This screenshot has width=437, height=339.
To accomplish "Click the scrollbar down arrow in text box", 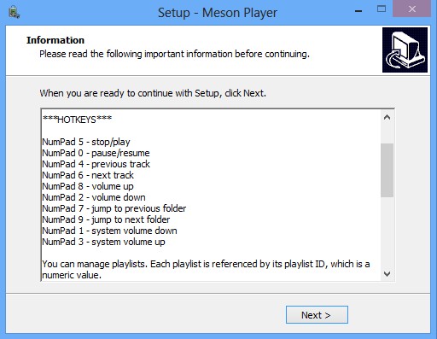I will click(387, 274).
